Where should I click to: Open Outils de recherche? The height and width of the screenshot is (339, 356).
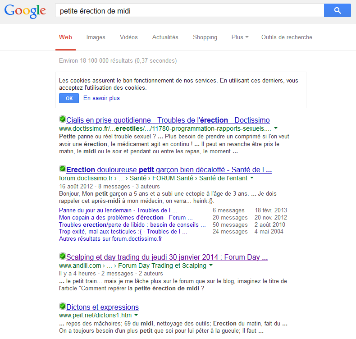[x=287, y=37]
